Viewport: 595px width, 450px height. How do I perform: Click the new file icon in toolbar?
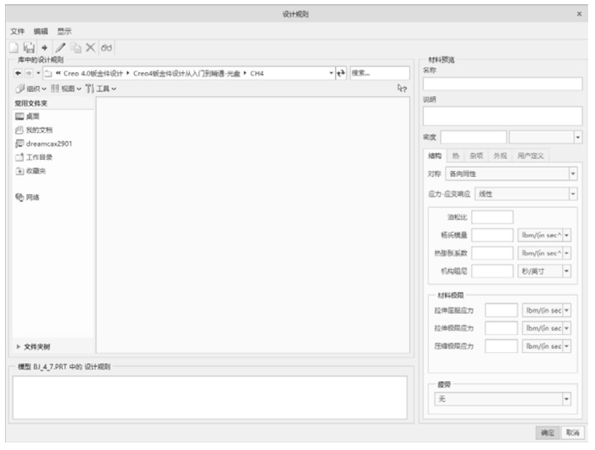(x=14, y=48)
